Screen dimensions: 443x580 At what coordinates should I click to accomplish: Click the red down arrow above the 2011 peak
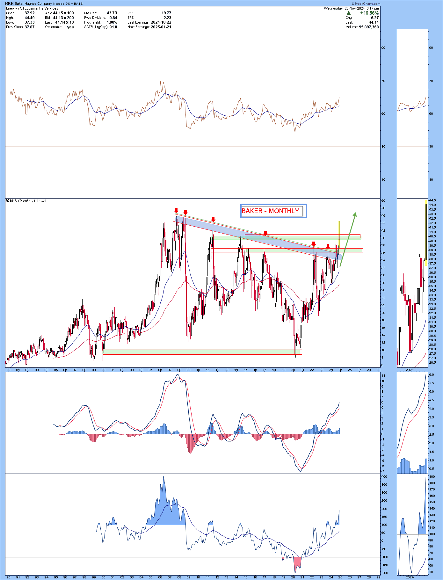click(213, 219)
